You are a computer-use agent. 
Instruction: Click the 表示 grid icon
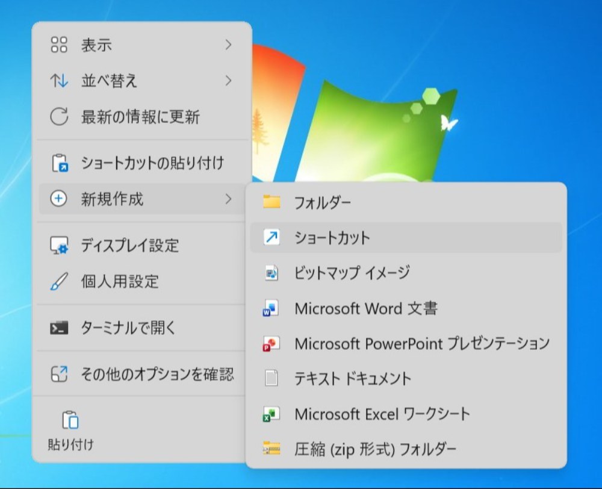(59, 45)
